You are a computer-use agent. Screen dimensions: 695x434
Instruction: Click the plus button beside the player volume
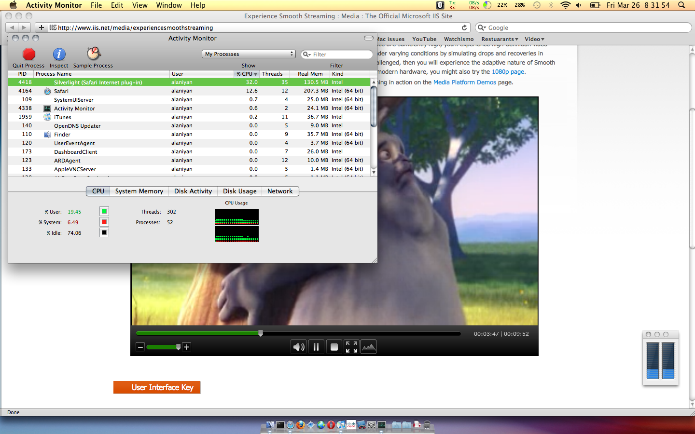(x=187, y=347)
